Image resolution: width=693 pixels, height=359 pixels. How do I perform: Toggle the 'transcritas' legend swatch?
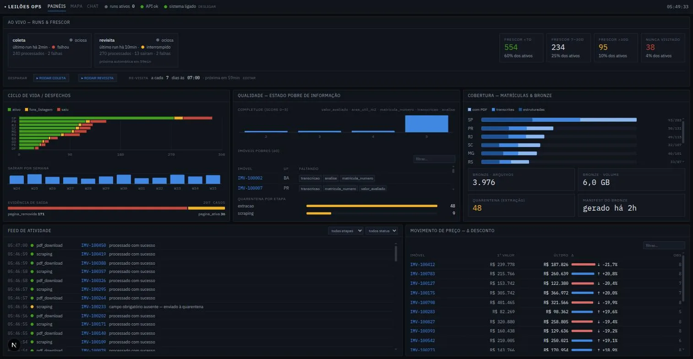(493, 110)
